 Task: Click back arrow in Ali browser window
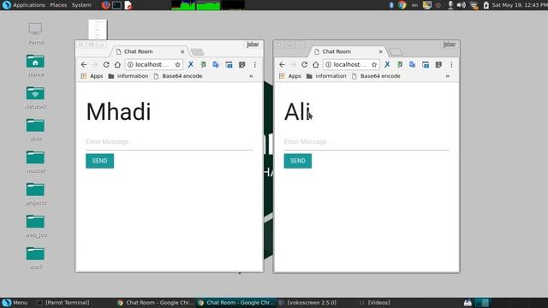(282, 65)
